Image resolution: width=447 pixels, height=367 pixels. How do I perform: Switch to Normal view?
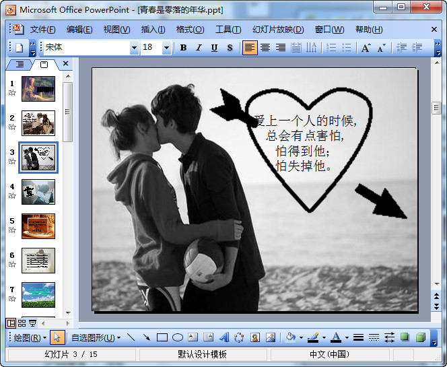(11, 323)
